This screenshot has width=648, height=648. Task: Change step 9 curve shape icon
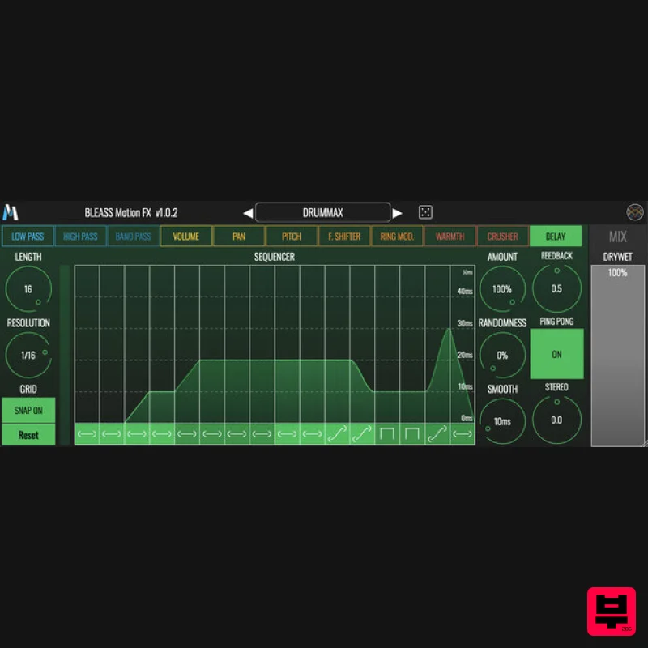[x=288, y=434]
